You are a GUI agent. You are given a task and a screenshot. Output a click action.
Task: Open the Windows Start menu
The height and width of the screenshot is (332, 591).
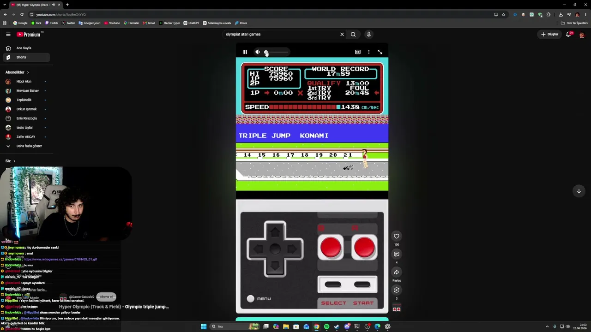(204, 326)
